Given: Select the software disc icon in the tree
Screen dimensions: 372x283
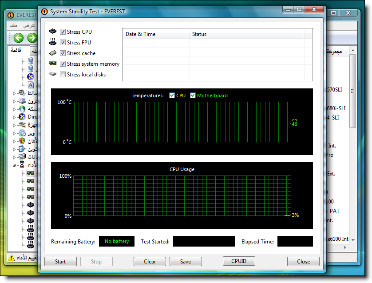Looking at the screenshot, I should click(x=22, y=133).
